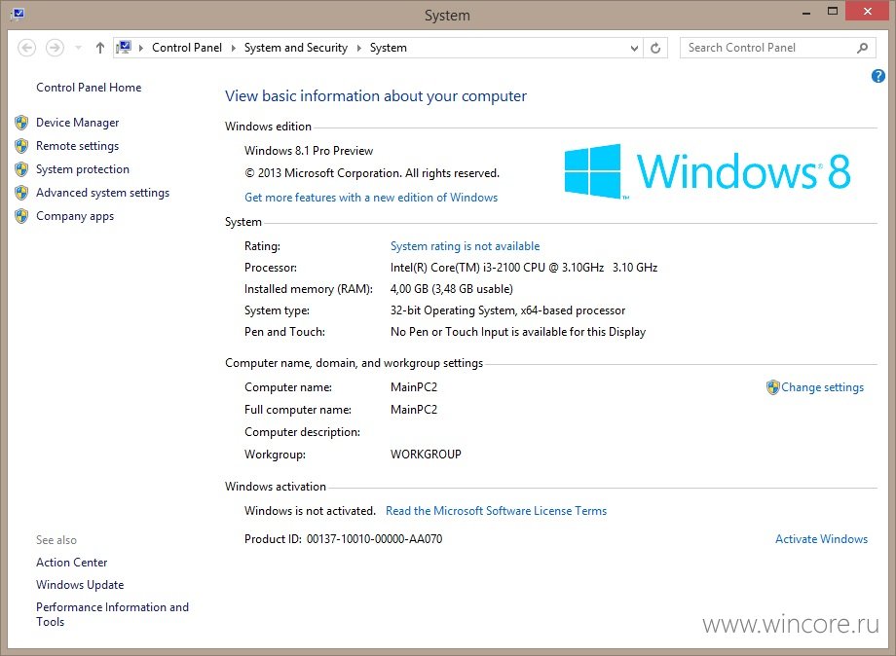
Task: Open System protection
Action: coord(82,169)
